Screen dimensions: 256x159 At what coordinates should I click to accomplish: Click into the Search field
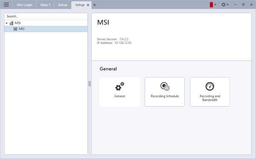pyautogui.click(x=46, y=16)
